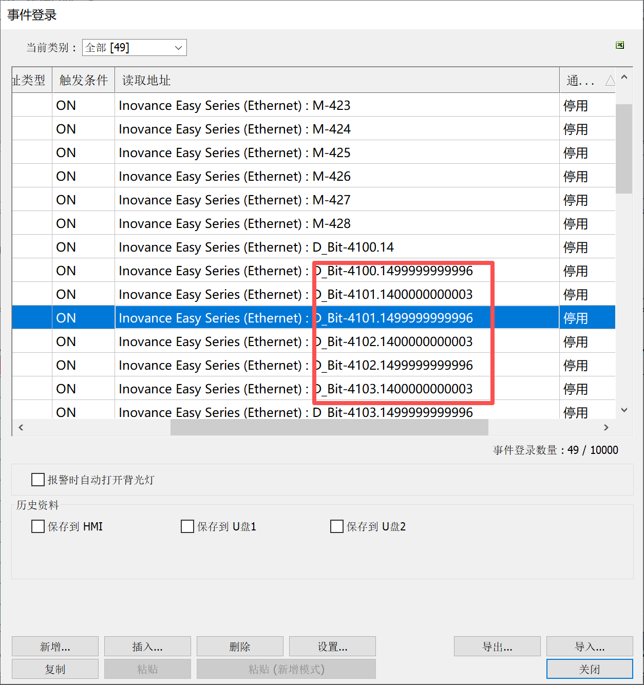644x685 pixels.
Task: Click the 插入... button
Action: click(147, 646)
